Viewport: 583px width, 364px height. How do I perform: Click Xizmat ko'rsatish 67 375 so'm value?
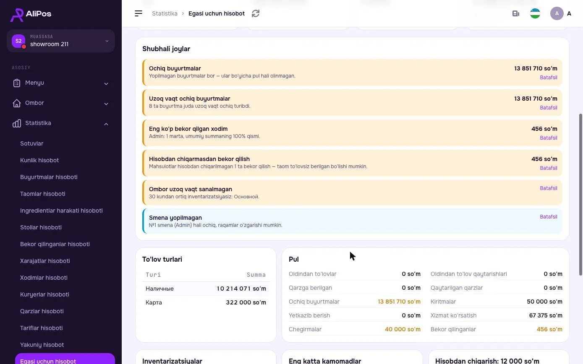[x=546, y=315]
